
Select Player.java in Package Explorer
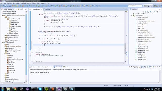(x=14, y=25)
